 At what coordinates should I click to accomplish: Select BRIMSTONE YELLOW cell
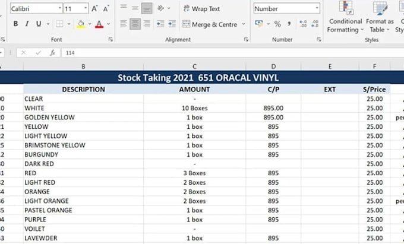coord(83,145)
